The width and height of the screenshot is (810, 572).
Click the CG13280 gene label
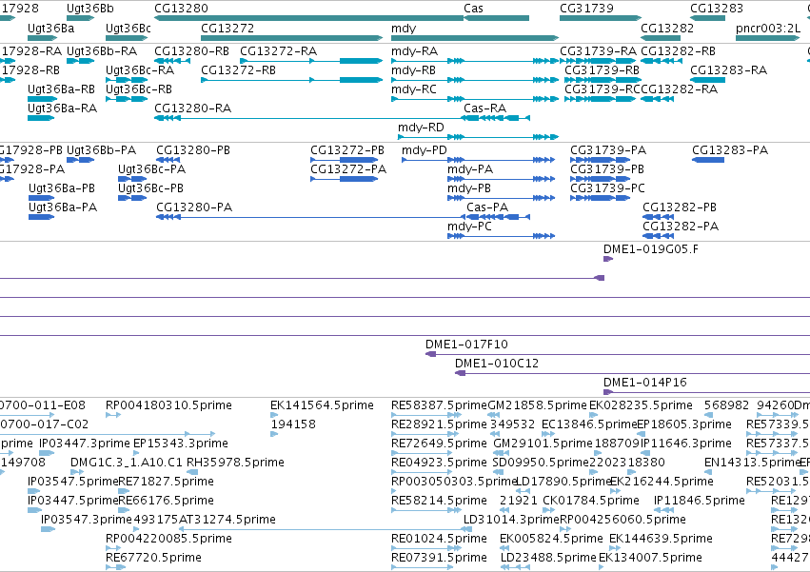click(x=181, y=9)
